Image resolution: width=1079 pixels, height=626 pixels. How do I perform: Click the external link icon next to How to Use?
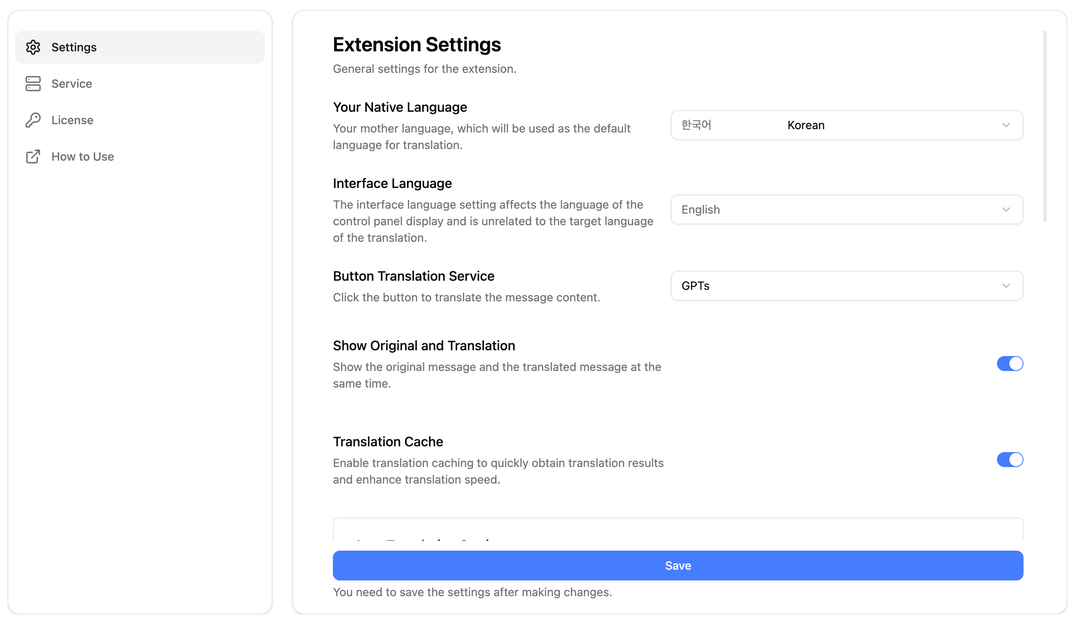[33, 156]
